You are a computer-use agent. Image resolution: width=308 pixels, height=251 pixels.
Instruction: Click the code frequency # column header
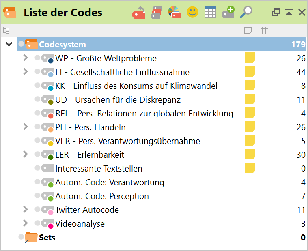(264, 30)
